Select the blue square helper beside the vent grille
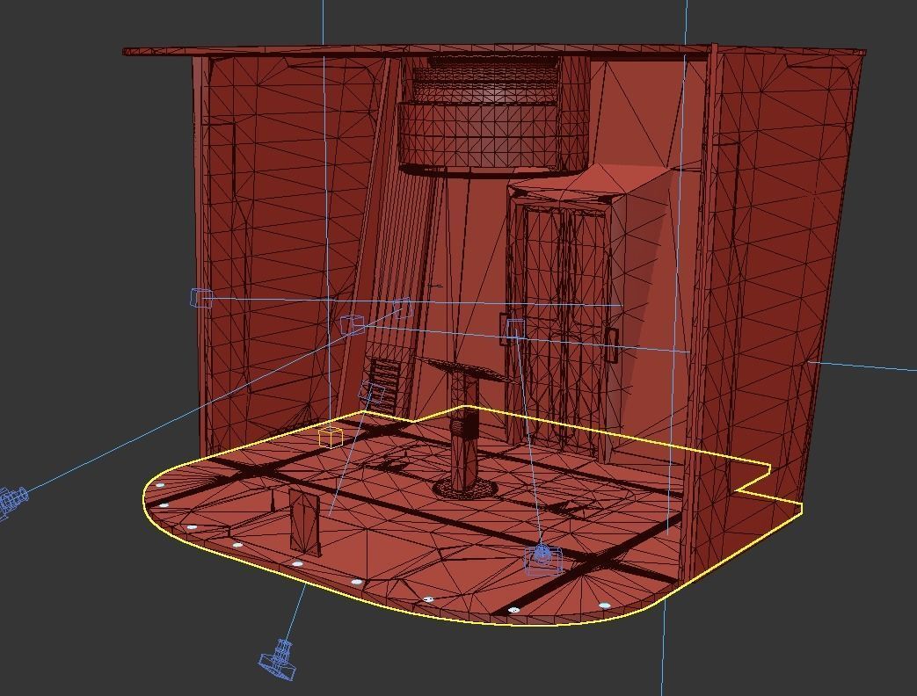 click(372, 392)
